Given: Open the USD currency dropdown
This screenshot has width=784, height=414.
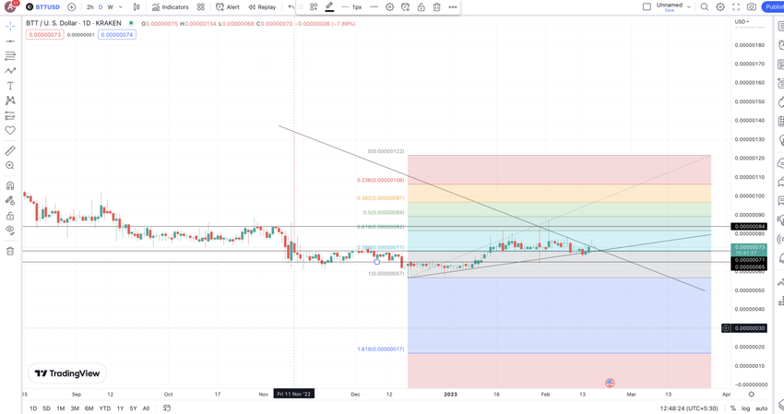Looking at the screenshot, I should click(742, 21).
